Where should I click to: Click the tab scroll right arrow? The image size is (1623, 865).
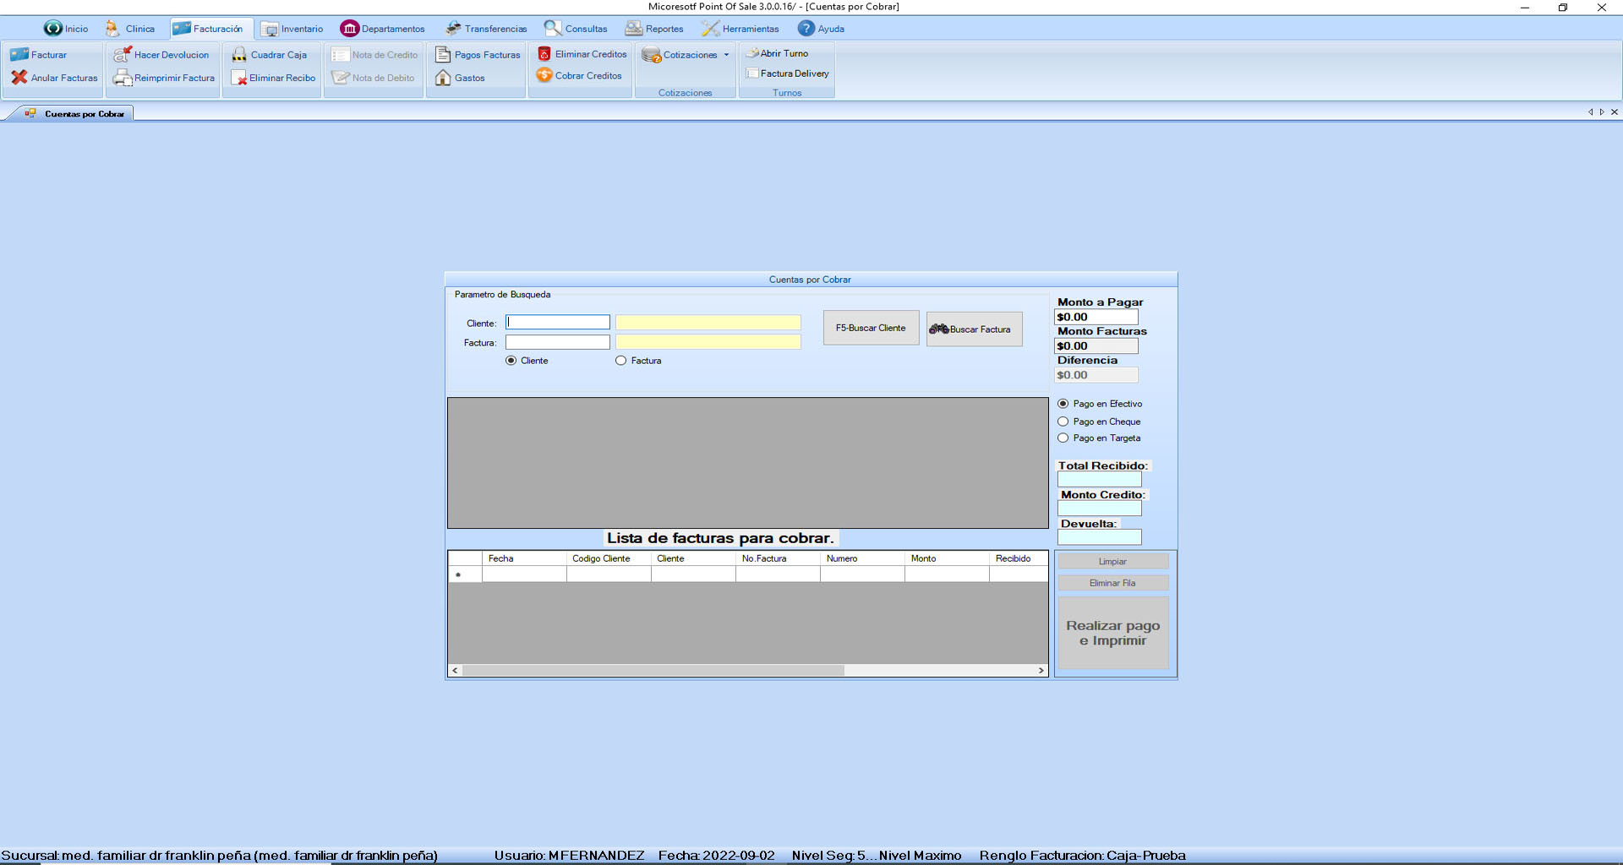[x=1602, y=112]
